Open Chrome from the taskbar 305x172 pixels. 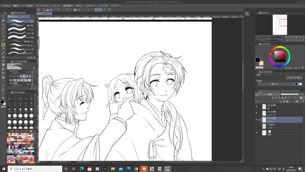click(136, 169)
